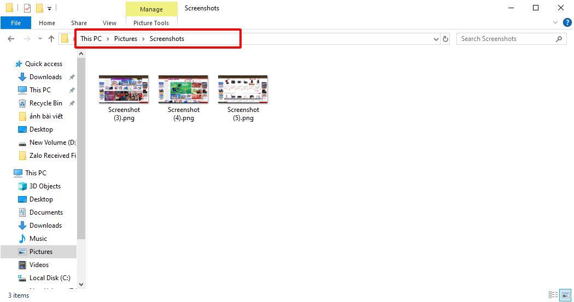Open 3D Objects folder in sidebar

click(x=45, y=186)
